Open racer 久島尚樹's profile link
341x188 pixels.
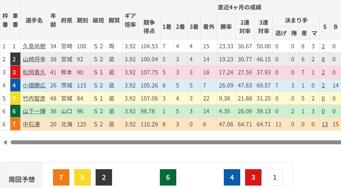tap(34, 46)
